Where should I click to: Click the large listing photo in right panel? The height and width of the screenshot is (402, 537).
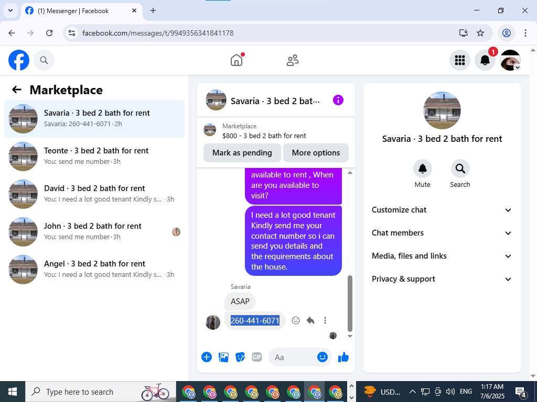coord(442,110)
